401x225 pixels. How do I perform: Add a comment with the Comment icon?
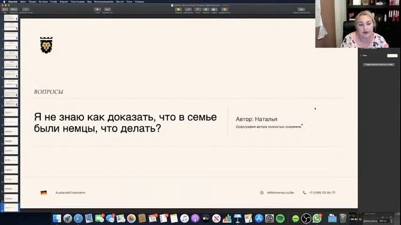[x=224, y=9]
